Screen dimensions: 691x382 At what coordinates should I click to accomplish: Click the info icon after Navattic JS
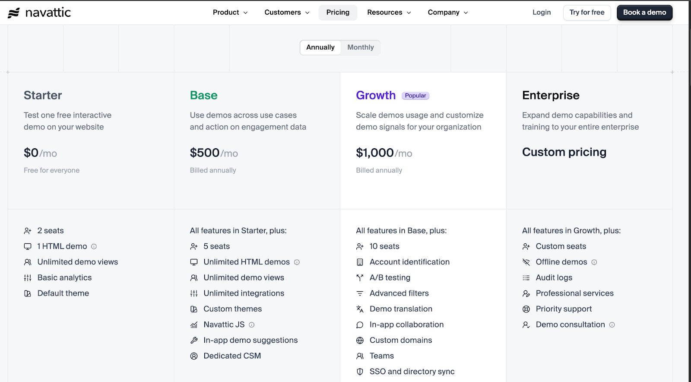251,325
